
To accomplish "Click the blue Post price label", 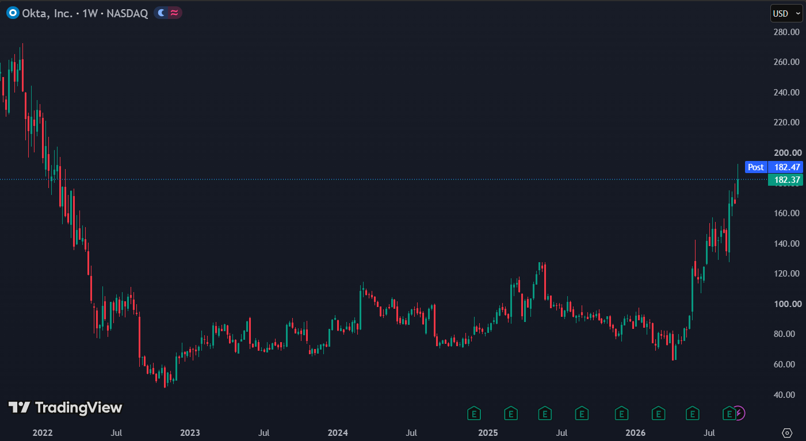I will 756,167.
